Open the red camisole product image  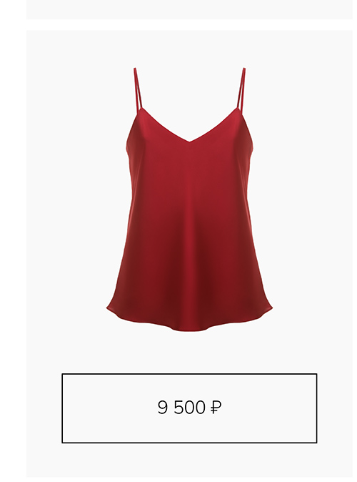[189, 200]
